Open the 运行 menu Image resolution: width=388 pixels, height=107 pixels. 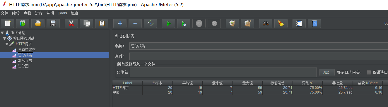(39, 13)
